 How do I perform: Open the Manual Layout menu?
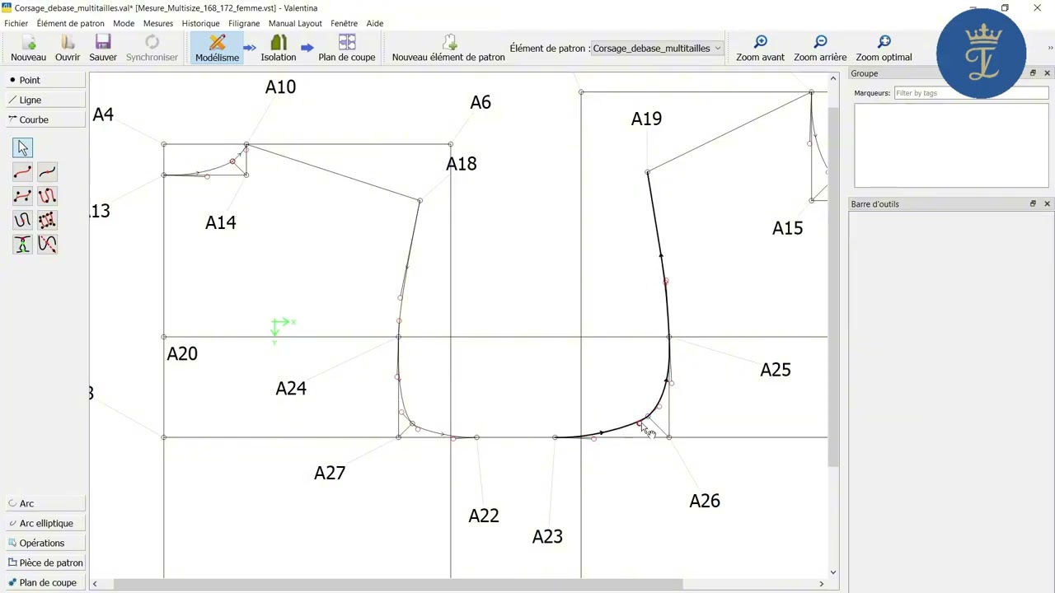tap(295, 23)
